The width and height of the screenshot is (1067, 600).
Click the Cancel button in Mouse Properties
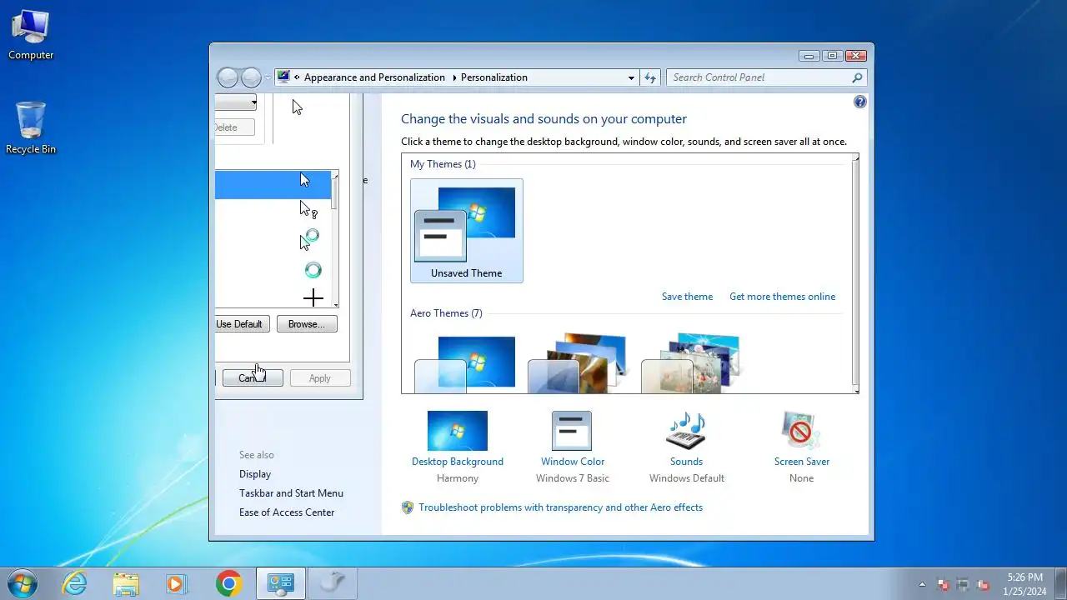tap(253, 378)
